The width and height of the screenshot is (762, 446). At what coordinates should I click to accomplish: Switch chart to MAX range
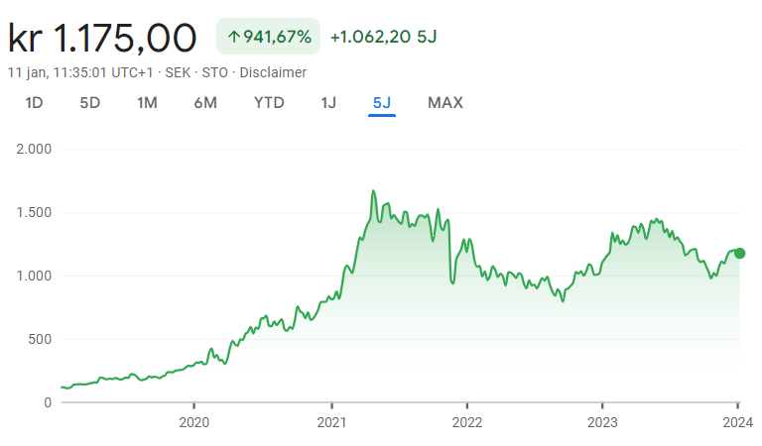[445, 103]
